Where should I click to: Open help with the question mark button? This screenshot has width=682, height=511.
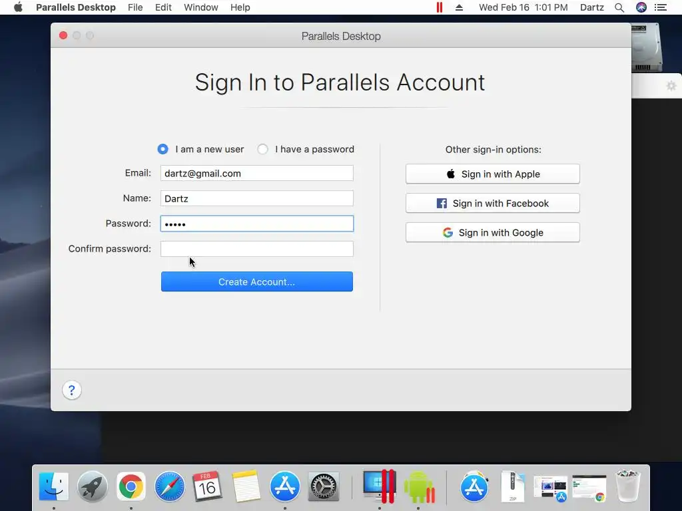pos(72,390)
